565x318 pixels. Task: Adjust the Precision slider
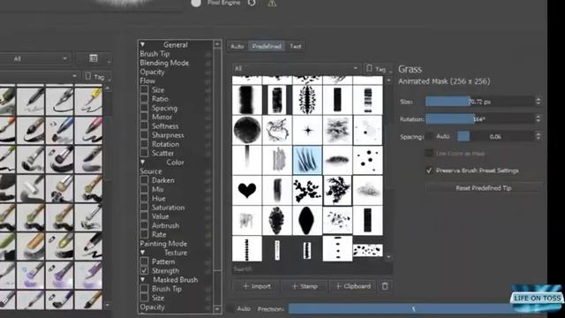pos(413,308)
